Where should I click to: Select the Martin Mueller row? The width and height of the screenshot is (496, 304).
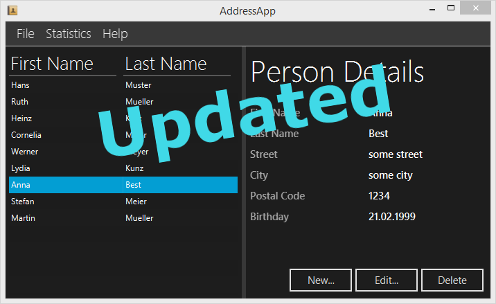point(123,218)
